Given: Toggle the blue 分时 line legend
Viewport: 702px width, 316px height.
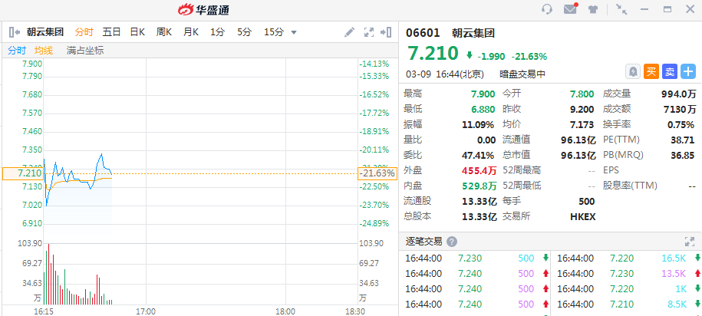Looking at the screenshot, I should pos(17,51).
